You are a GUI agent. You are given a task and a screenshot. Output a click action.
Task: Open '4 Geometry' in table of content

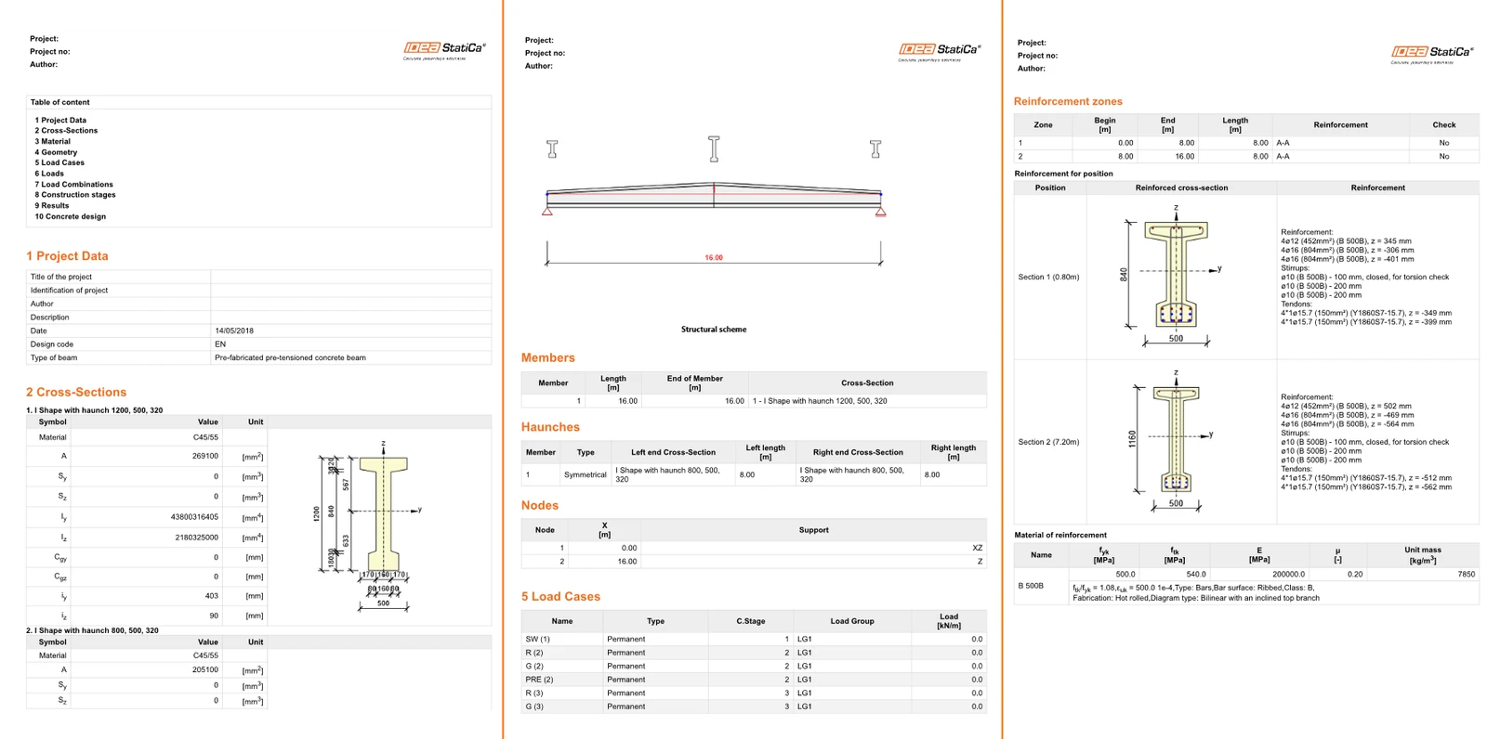57,152
